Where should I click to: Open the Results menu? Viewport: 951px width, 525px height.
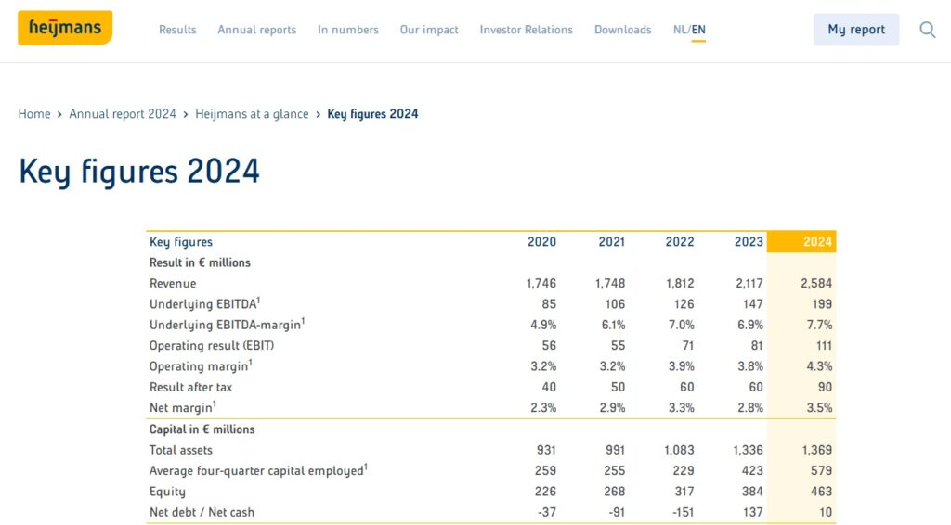point(177,30)
